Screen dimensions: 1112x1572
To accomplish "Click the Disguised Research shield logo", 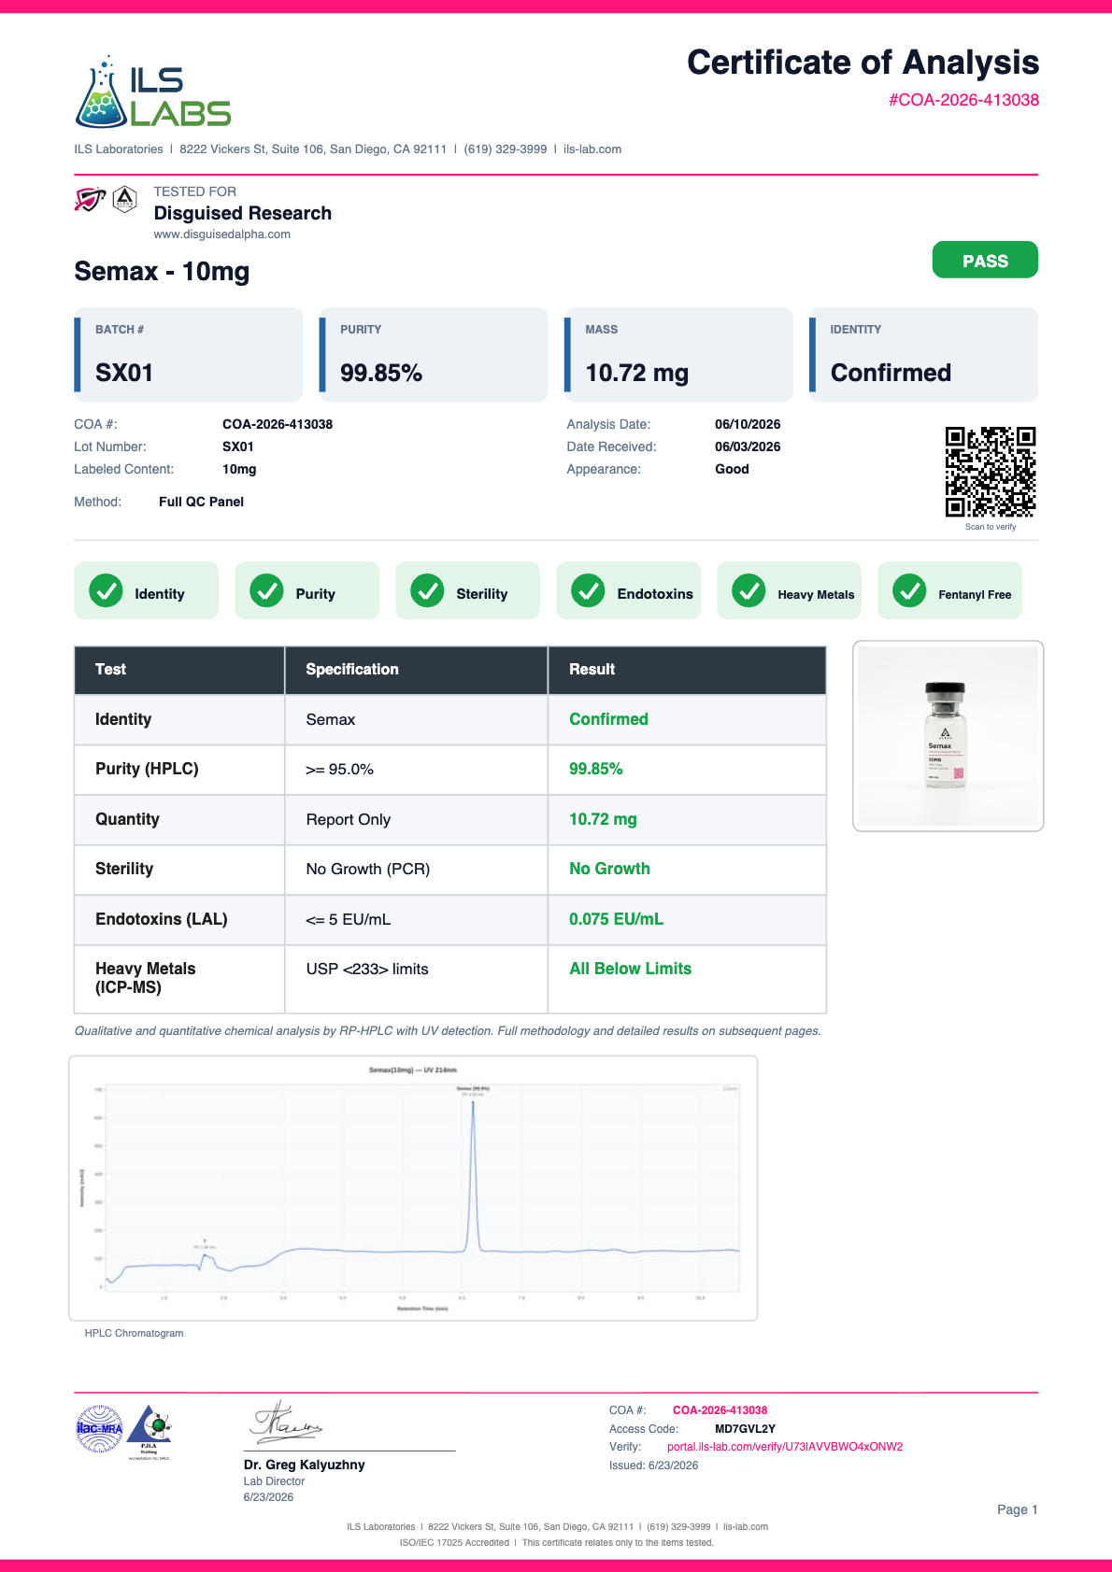I will tap(90, 199).
